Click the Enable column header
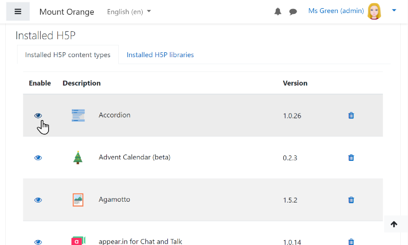Screen dimensions: 408x245 (40, 83)
